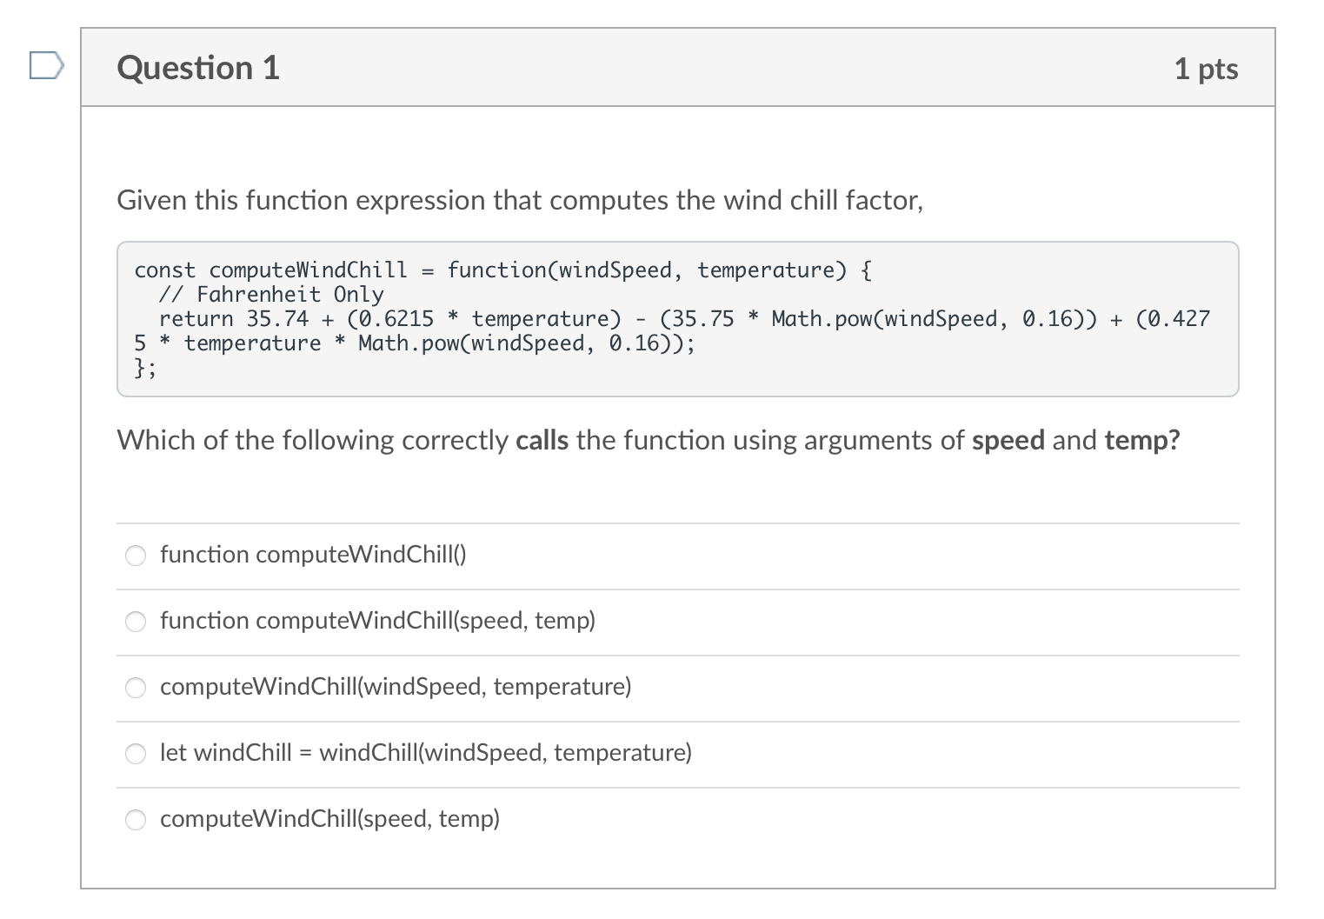Click the last answer text "computeWindChill(speed, temp)"
Viewport: 1324px width, 919px height.
[330, 819]
